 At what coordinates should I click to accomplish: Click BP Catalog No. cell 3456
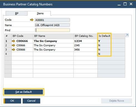[85, 50]
